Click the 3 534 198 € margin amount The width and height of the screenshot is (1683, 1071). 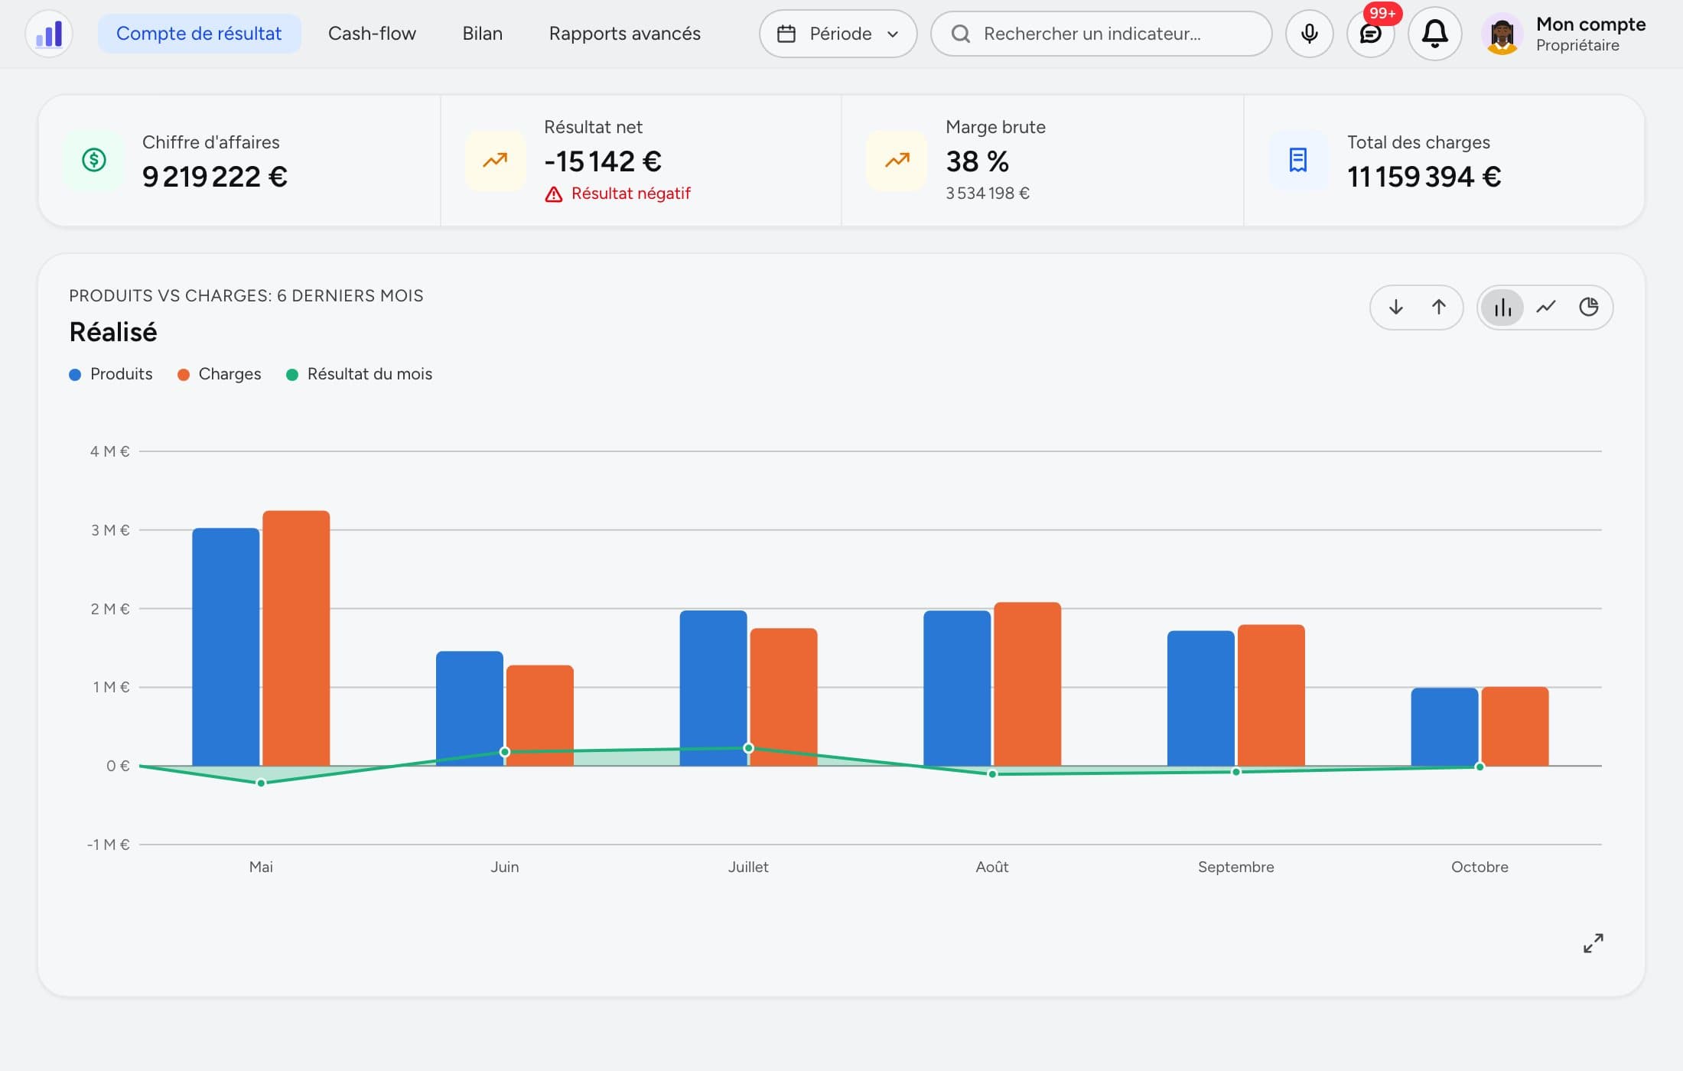pos(987,194)
